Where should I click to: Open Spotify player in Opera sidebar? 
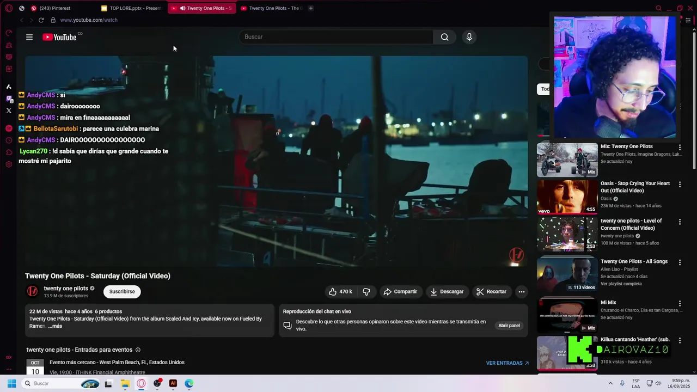pos(9,128)
